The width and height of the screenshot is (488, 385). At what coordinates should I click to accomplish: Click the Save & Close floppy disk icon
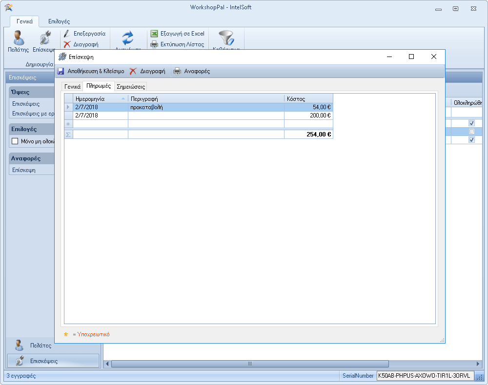(x=61, y=71)
